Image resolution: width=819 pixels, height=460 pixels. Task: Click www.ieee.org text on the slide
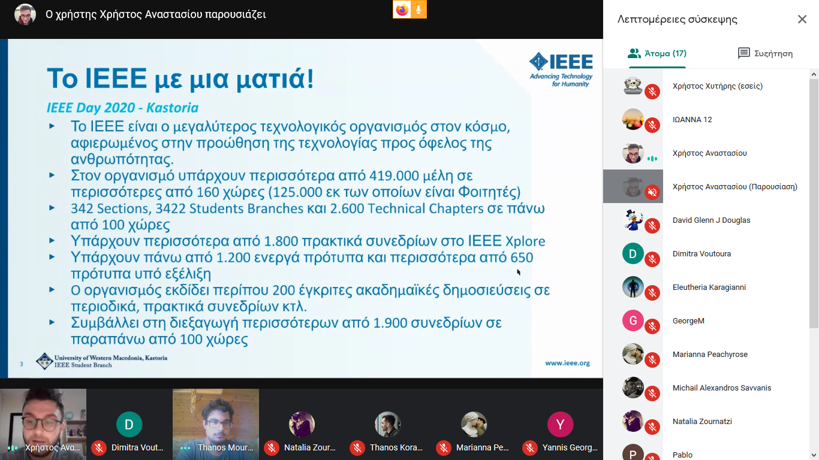coord(567,363)
